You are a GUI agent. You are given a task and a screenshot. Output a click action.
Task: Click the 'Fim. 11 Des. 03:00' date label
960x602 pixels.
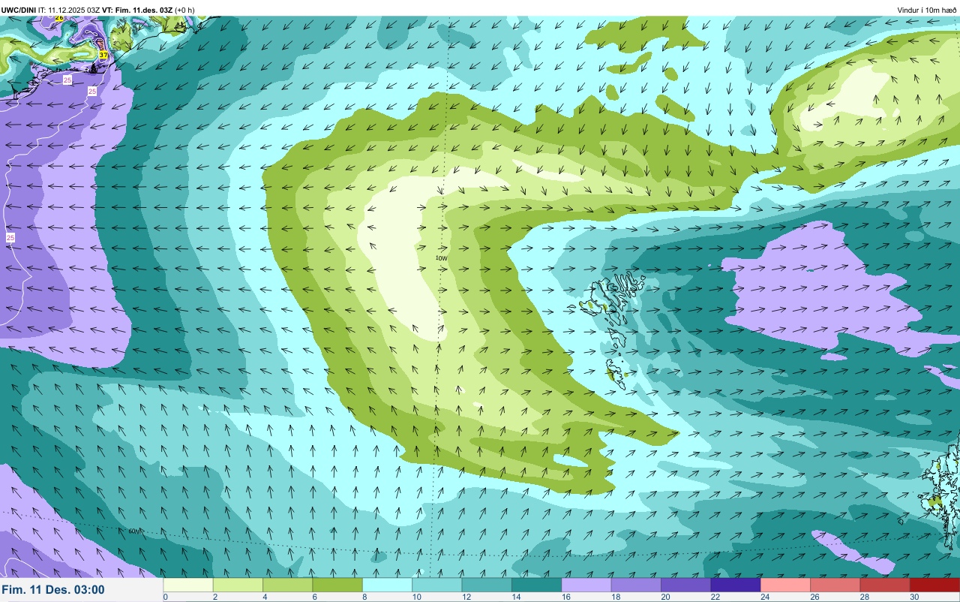click(54, 590)
